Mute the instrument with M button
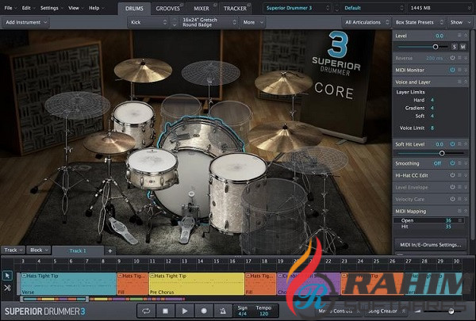The height and width of the screenshot is (321, 476). click(463, 47)
